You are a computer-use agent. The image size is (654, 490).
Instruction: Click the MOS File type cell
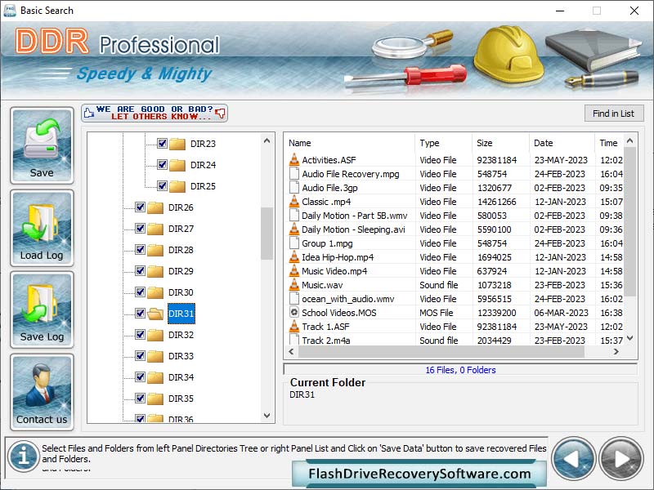(437, 313)
